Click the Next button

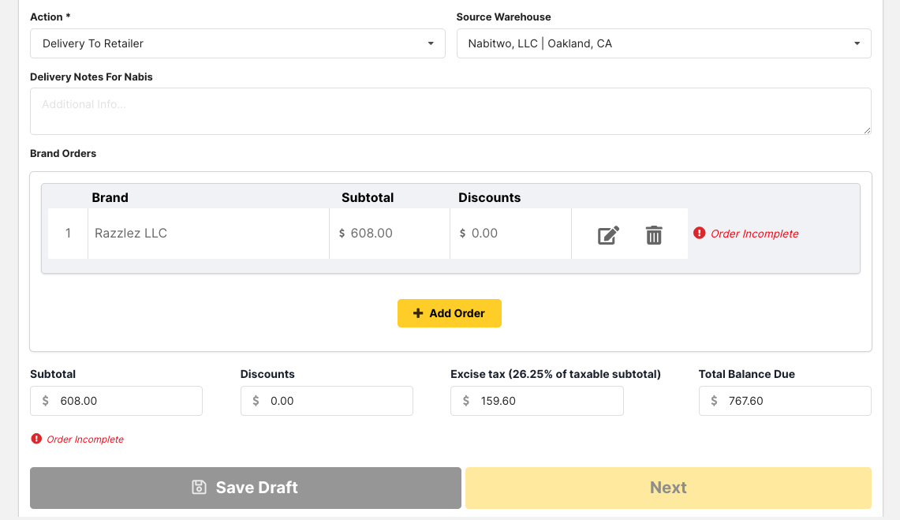668,488
